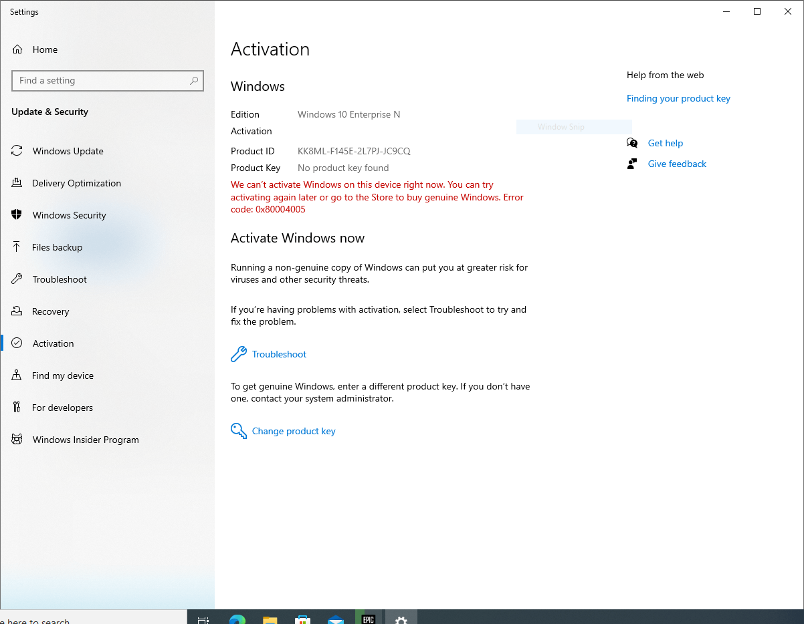
Task: Click the Get help chat bubble icon
Action: tap(632, 143)
